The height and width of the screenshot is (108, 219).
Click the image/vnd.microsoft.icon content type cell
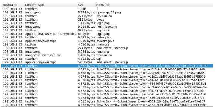tap(43, 55)
